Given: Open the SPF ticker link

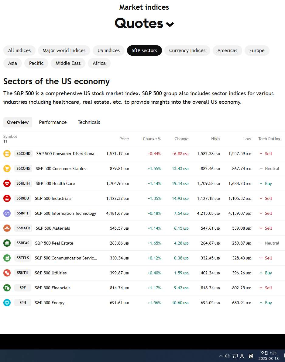Looking at the screenshot, I should click(22, 288).
